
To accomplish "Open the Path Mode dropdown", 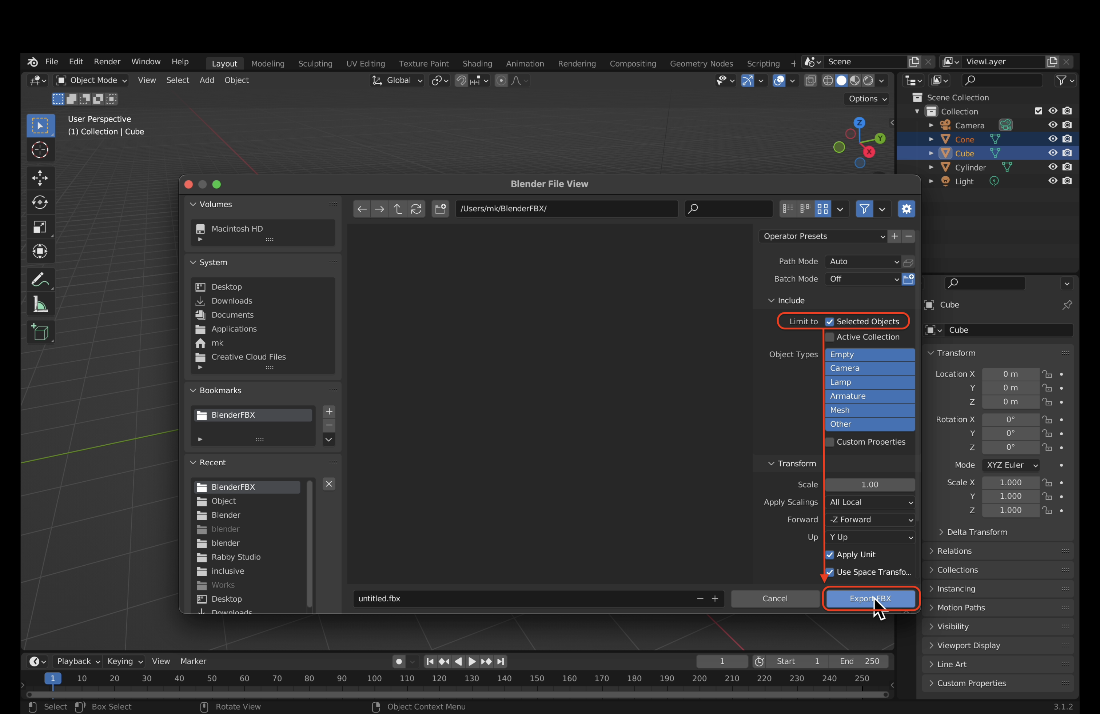I will click(862, 262).
